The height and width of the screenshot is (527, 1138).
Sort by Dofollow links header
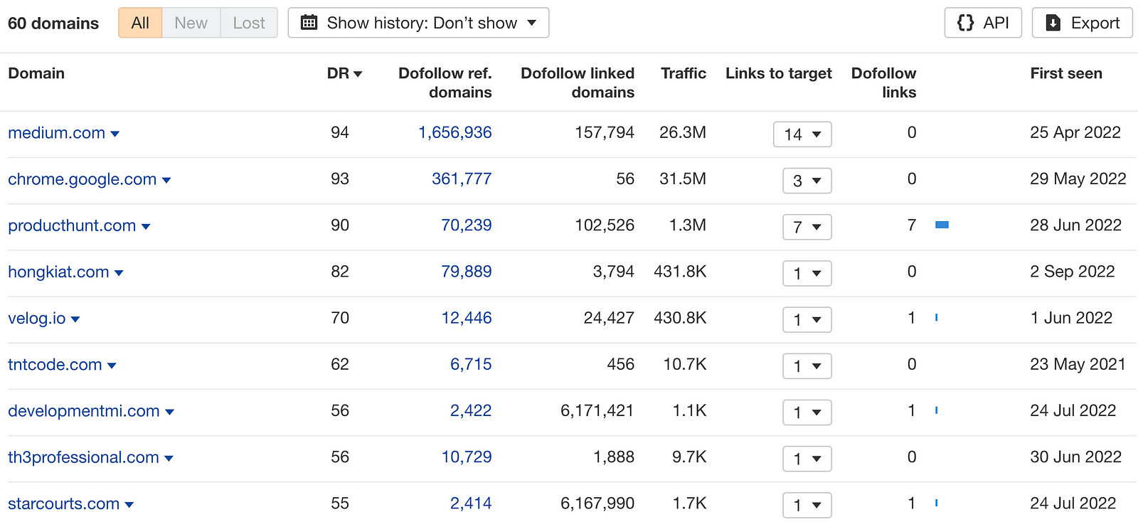pyautogui.click(x=883, y=82)
